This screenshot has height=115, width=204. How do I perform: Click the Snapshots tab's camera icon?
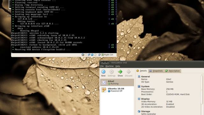150,71
